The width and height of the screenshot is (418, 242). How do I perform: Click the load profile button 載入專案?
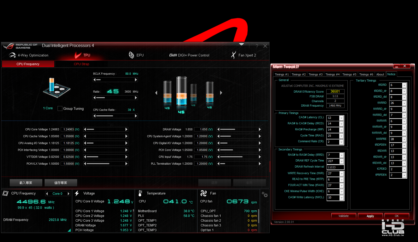click(26, 183)
